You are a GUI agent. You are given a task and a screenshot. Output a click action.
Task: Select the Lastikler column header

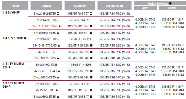pos(80,5)
